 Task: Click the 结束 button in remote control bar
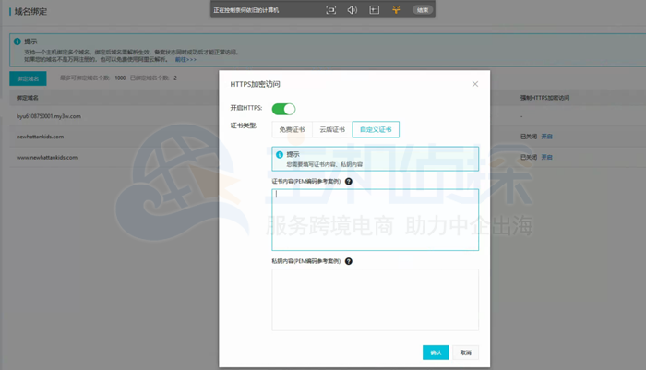423,10
